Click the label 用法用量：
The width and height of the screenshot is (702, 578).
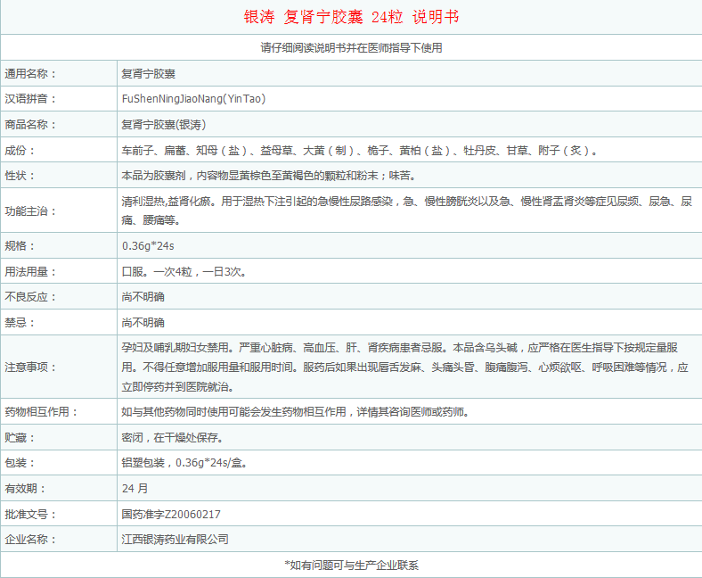point(30,271)
